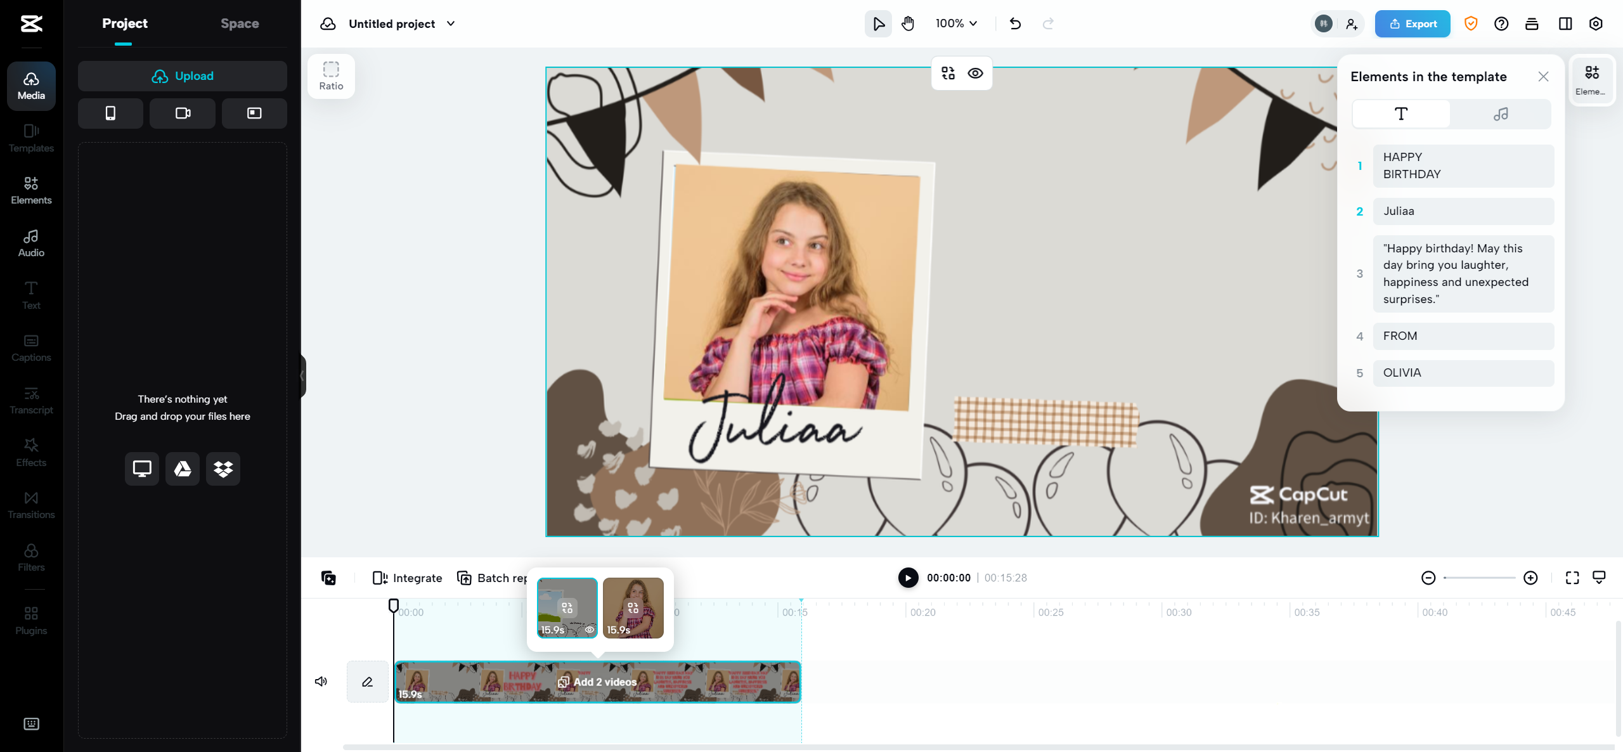Screen dimensions: 1623x752
Task: Select the Project tab
Action: click(124, 23)
